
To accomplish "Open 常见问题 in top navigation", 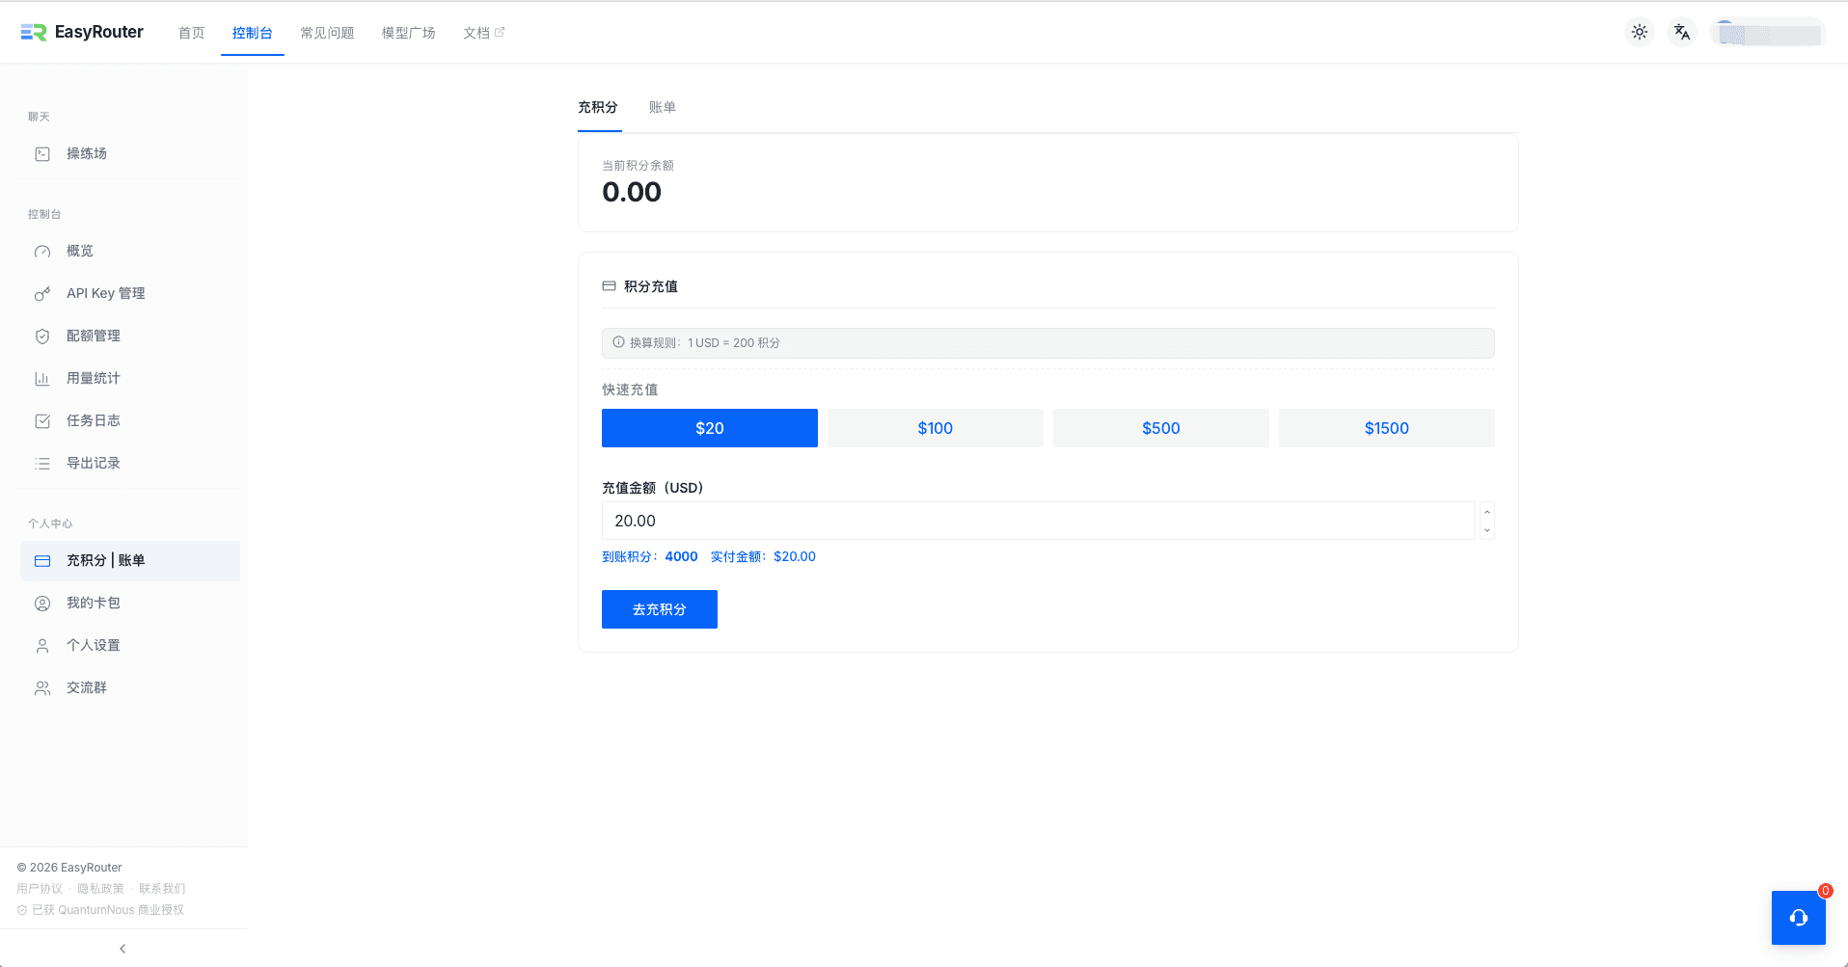I will point(327,33).
